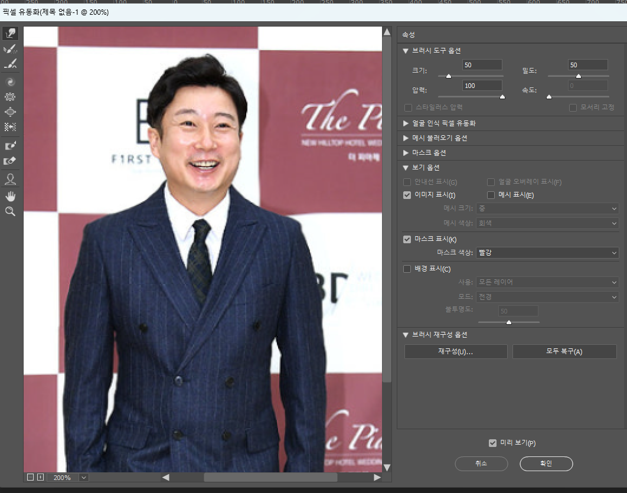Select the Freeze Mask tool
This screenshot has height=493, width=627.
(x=10, y=145)
